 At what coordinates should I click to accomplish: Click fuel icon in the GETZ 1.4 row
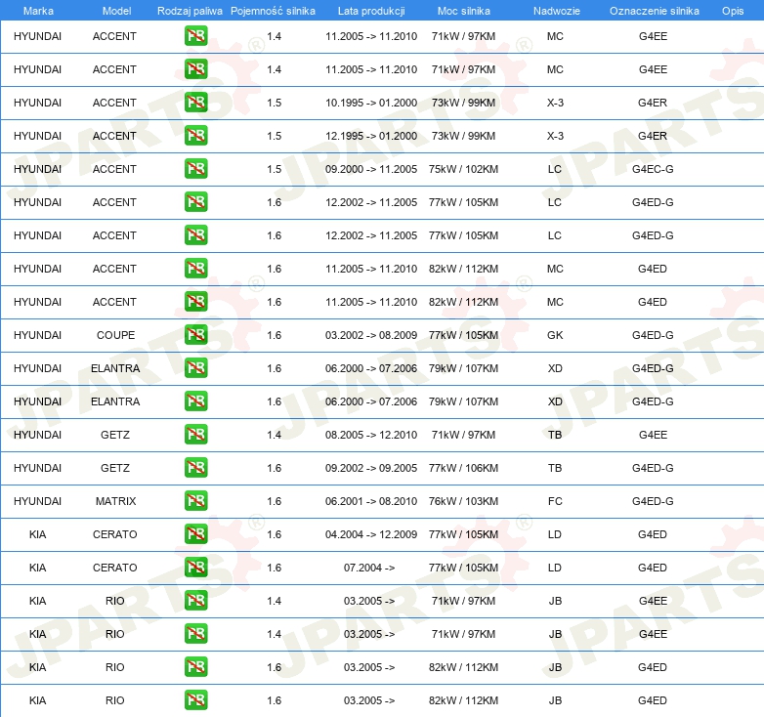[x=195, y=435]
